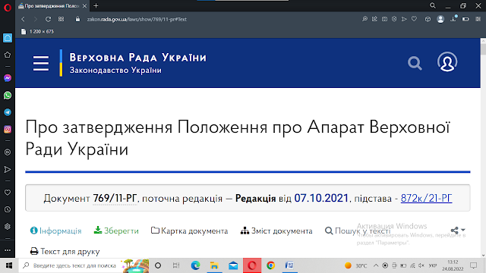The height and width of the screenshot is (273, 486).
Task: Open the user profile icon in header
Action: click(x=447, y=62)
